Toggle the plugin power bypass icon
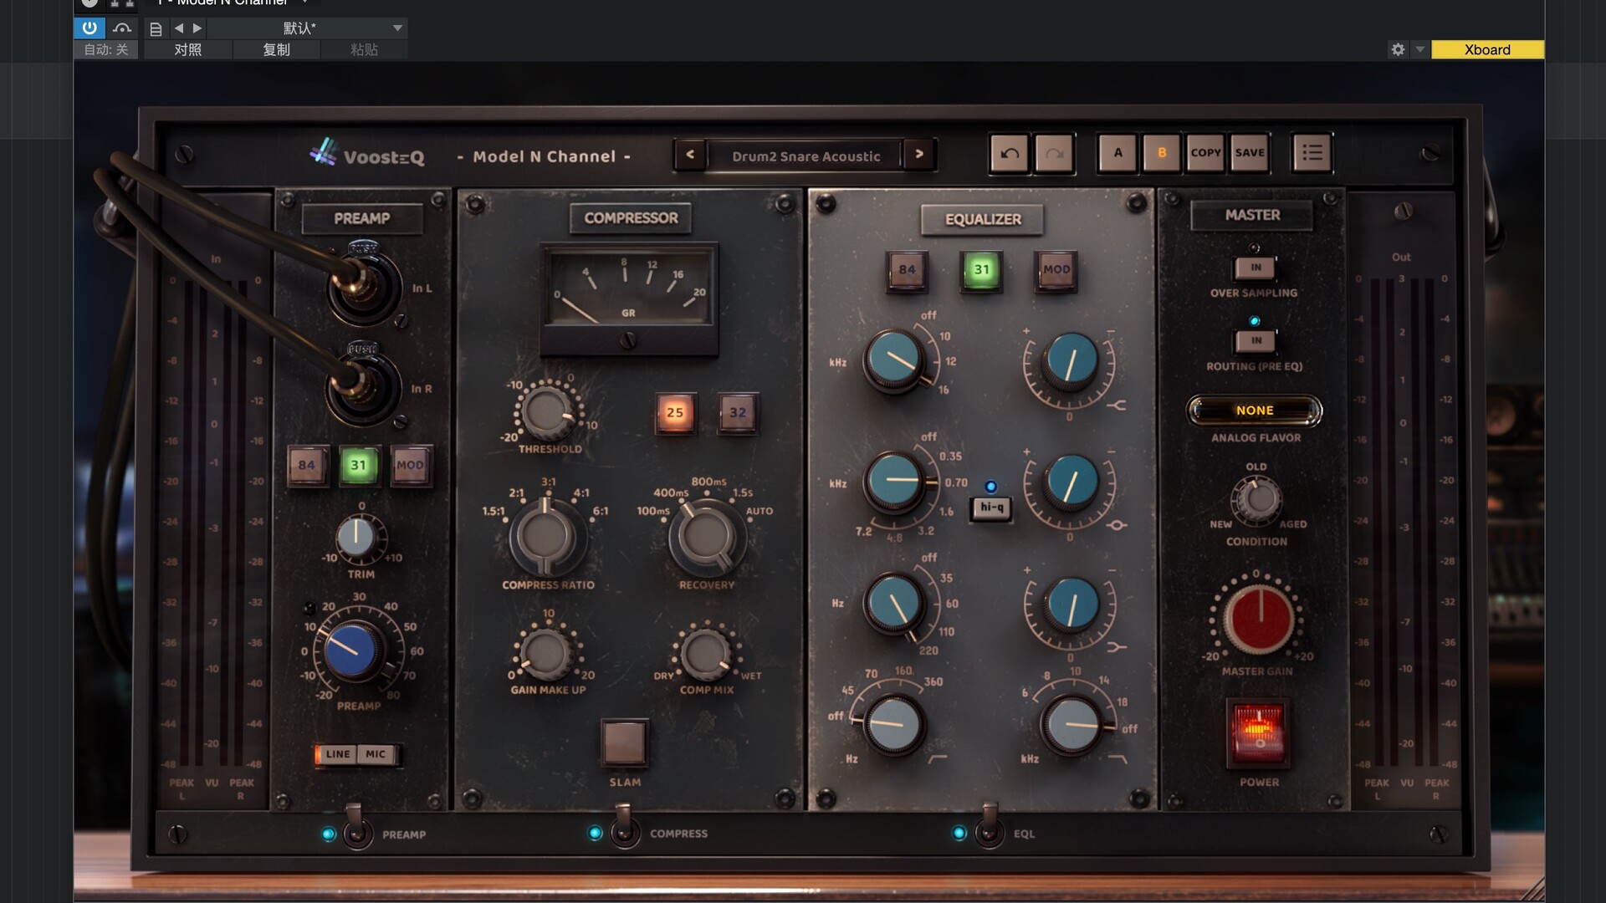The width and height of the screenshot is (1606, 903). [90, 28]
